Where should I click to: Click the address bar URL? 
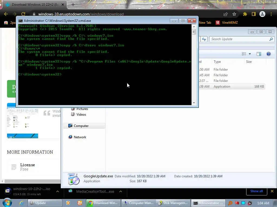81,14
